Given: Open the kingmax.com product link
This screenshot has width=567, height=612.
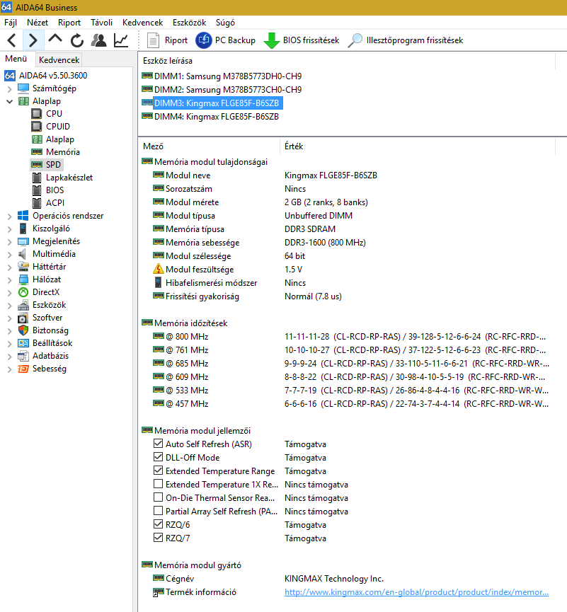Looking at the screenshot, I should click(x=416, y=592).
